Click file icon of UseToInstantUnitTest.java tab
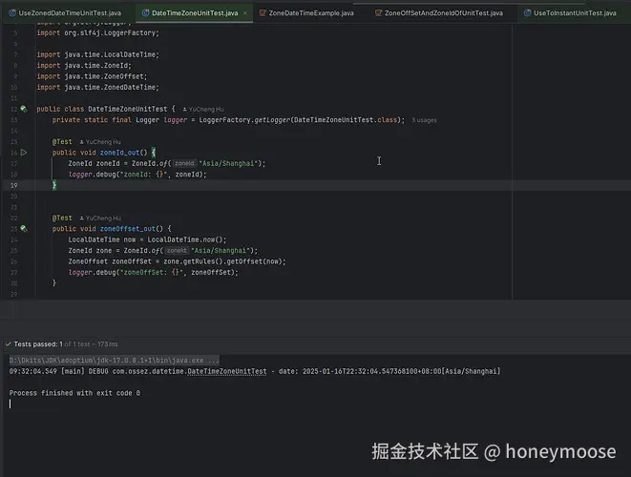This screenshot has height=477, width=631. tap(527, 13)
